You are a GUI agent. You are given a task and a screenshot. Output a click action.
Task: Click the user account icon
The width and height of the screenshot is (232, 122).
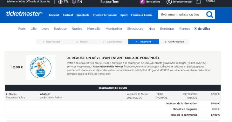[x=169, y=2]
